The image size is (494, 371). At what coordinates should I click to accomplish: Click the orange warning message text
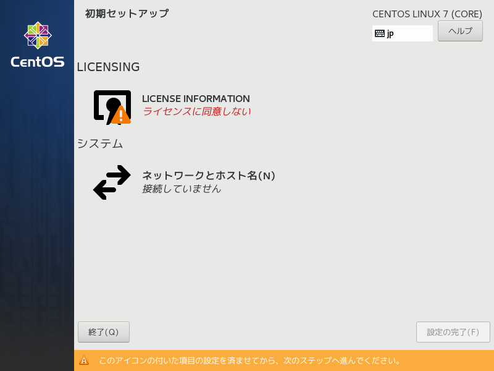click(x=249, y=360)
